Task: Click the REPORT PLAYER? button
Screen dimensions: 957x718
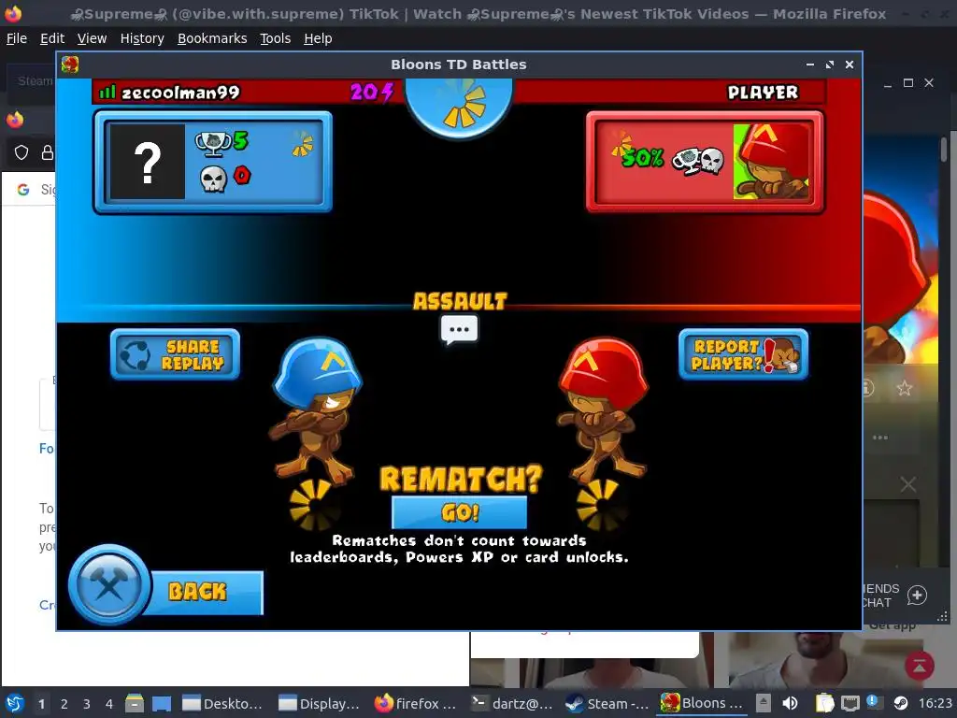Action: tap(743, 354)
